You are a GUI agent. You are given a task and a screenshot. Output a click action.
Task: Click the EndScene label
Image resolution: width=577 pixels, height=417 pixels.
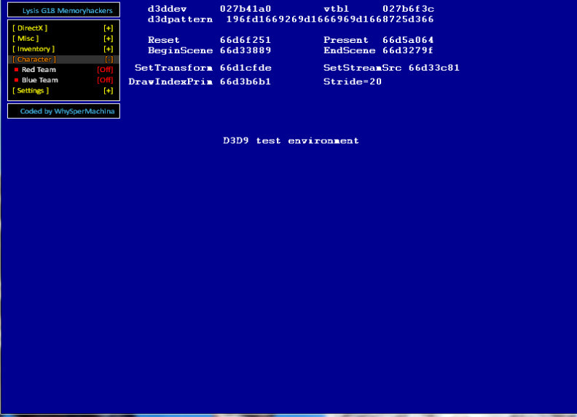pyautogui.click(x=350, y=50)
